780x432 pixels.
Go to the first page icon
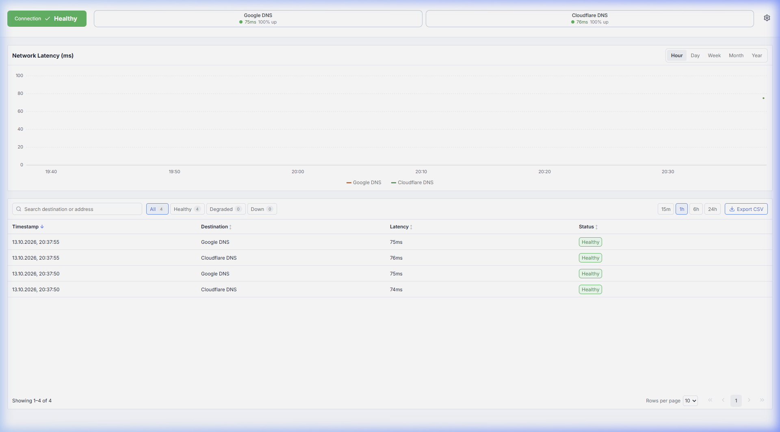click(x=710, y=400)
